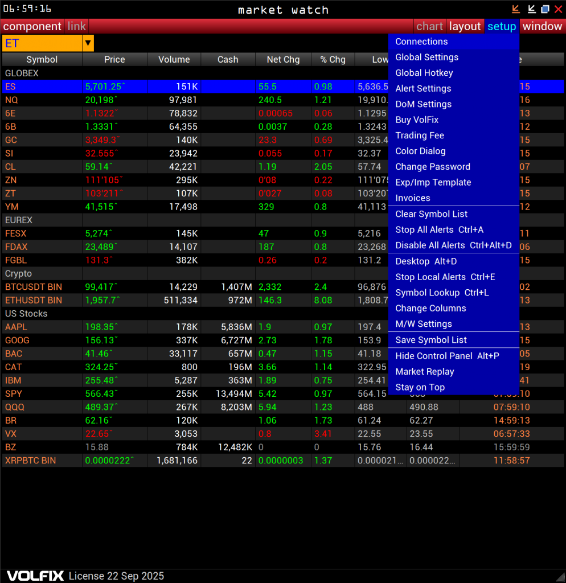
Task: Open the link menu
Action: click(77, 26)
